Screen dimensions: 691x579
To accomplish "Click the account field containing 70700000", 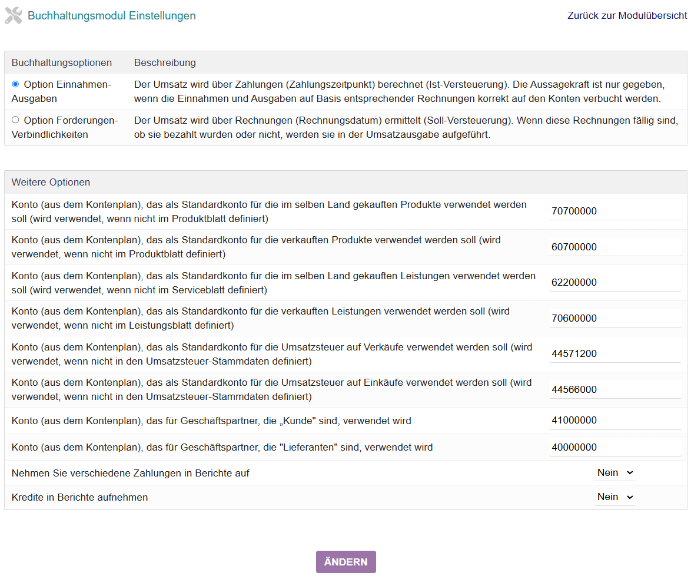I will pyautogui.click(x=614, y=211).
